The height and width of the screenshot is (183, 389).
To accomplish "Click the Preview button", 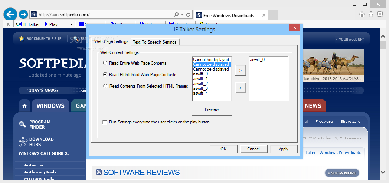I will pyautogui.click(x=212, y=109).
